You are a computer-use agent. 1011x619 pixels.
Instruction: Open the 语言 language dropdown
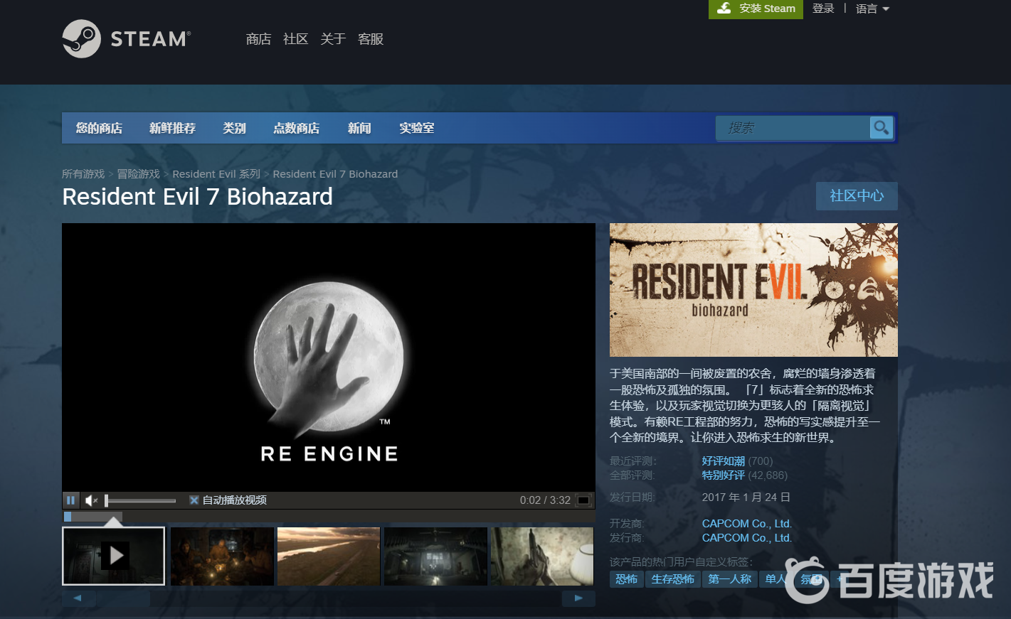click(872, 9)
